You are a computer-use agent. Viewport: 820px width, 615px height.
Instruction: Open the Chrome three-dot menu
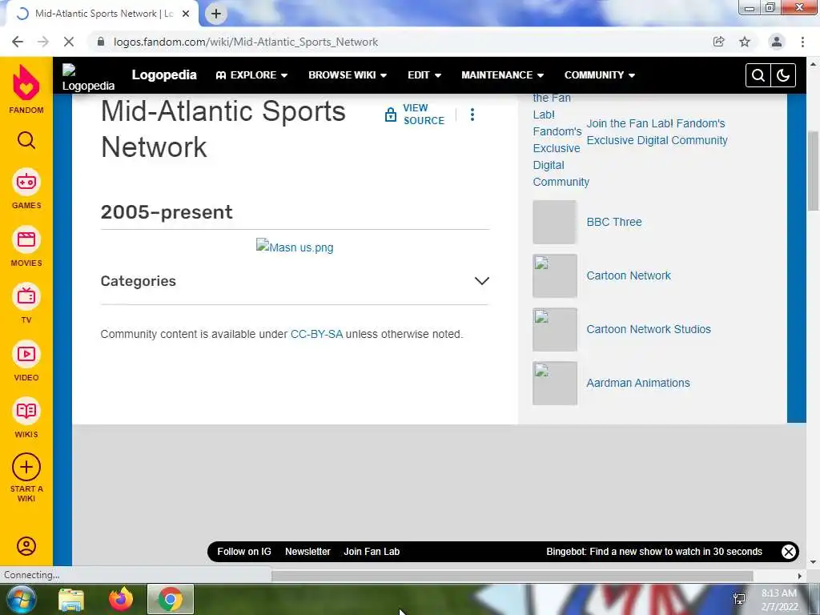(x=802, y=42)
